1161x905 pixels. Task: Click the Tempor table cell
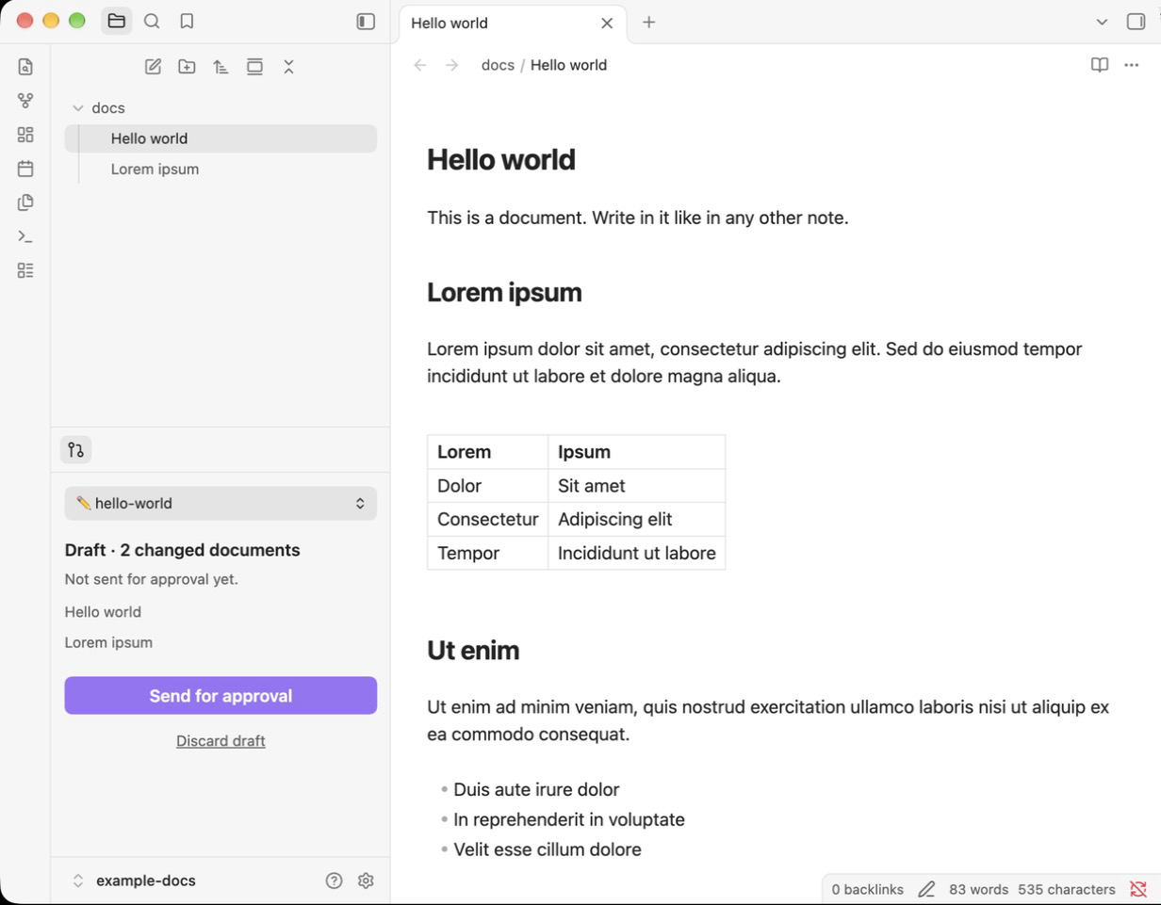point(488,554)
